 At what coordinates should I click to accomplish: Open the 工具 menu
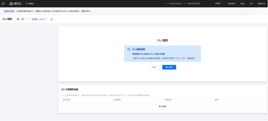pyautogui.click(x=251, y=4)
